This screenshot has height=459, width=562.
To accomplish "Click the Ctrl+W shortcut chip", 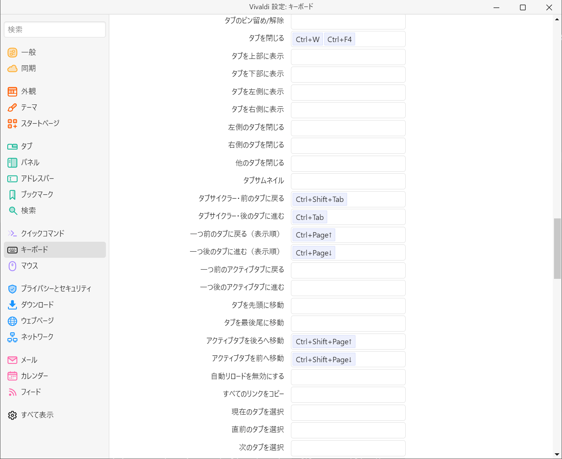I will point(307,39).
